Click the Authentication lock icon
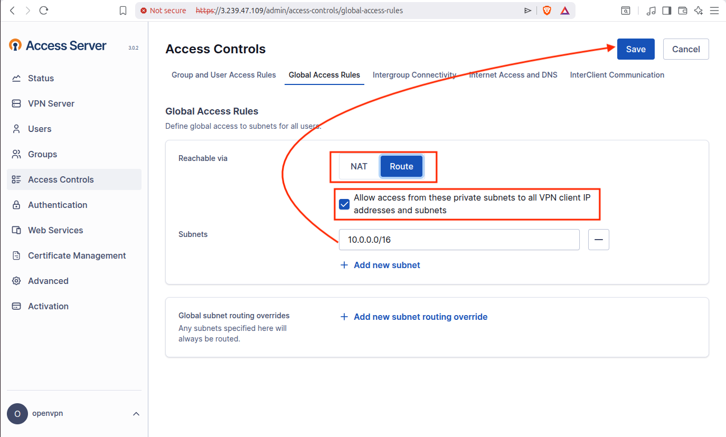The image size is (726, 437). click(x=16, y=205)
